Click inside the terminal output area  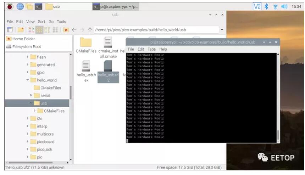pos(201,98)
